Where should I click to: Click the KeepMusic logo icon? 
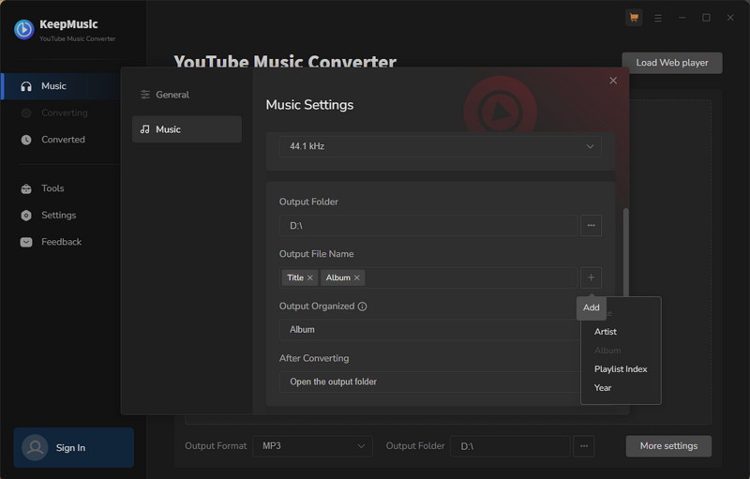pos(24,30)
